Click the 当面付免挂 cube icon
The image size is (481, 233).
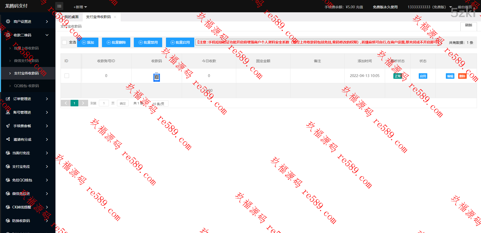point(8,153)
